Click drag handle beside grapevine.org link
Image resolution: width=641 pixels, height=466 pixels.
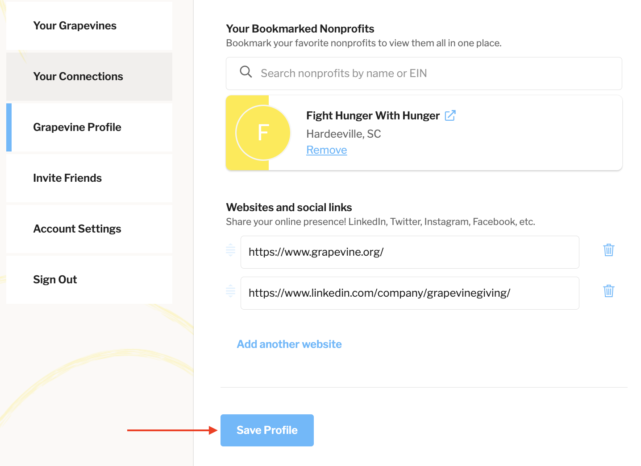coord(230,250)
